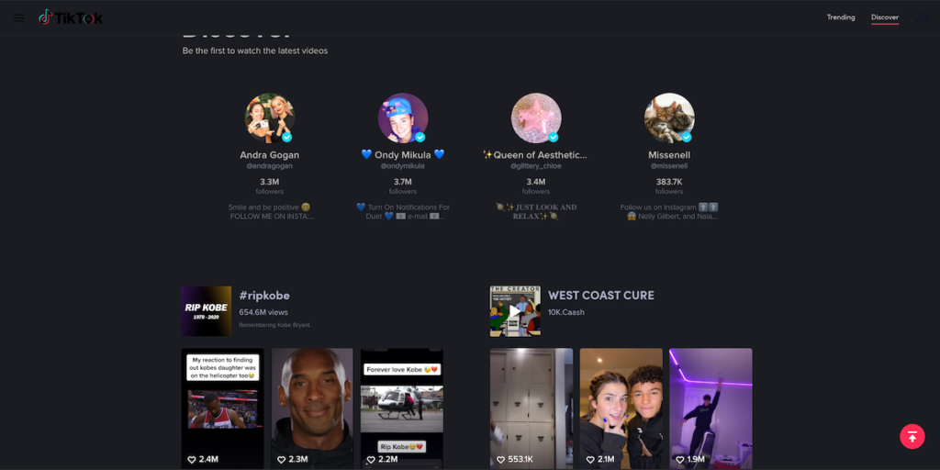Screen dimensions: 940x470
Task: Play the WEST COAST CURE sound
Action: tap(515, 310)
